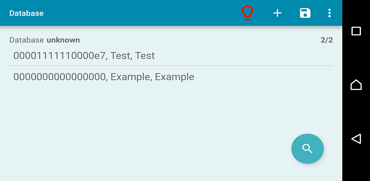Tap the red lightbulb icon

247,13
